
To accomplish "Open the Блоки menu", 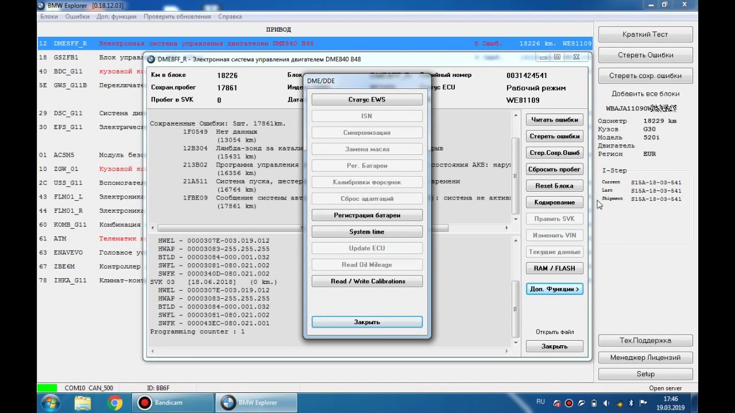I will pyautogui.click(x=49, y=17).
